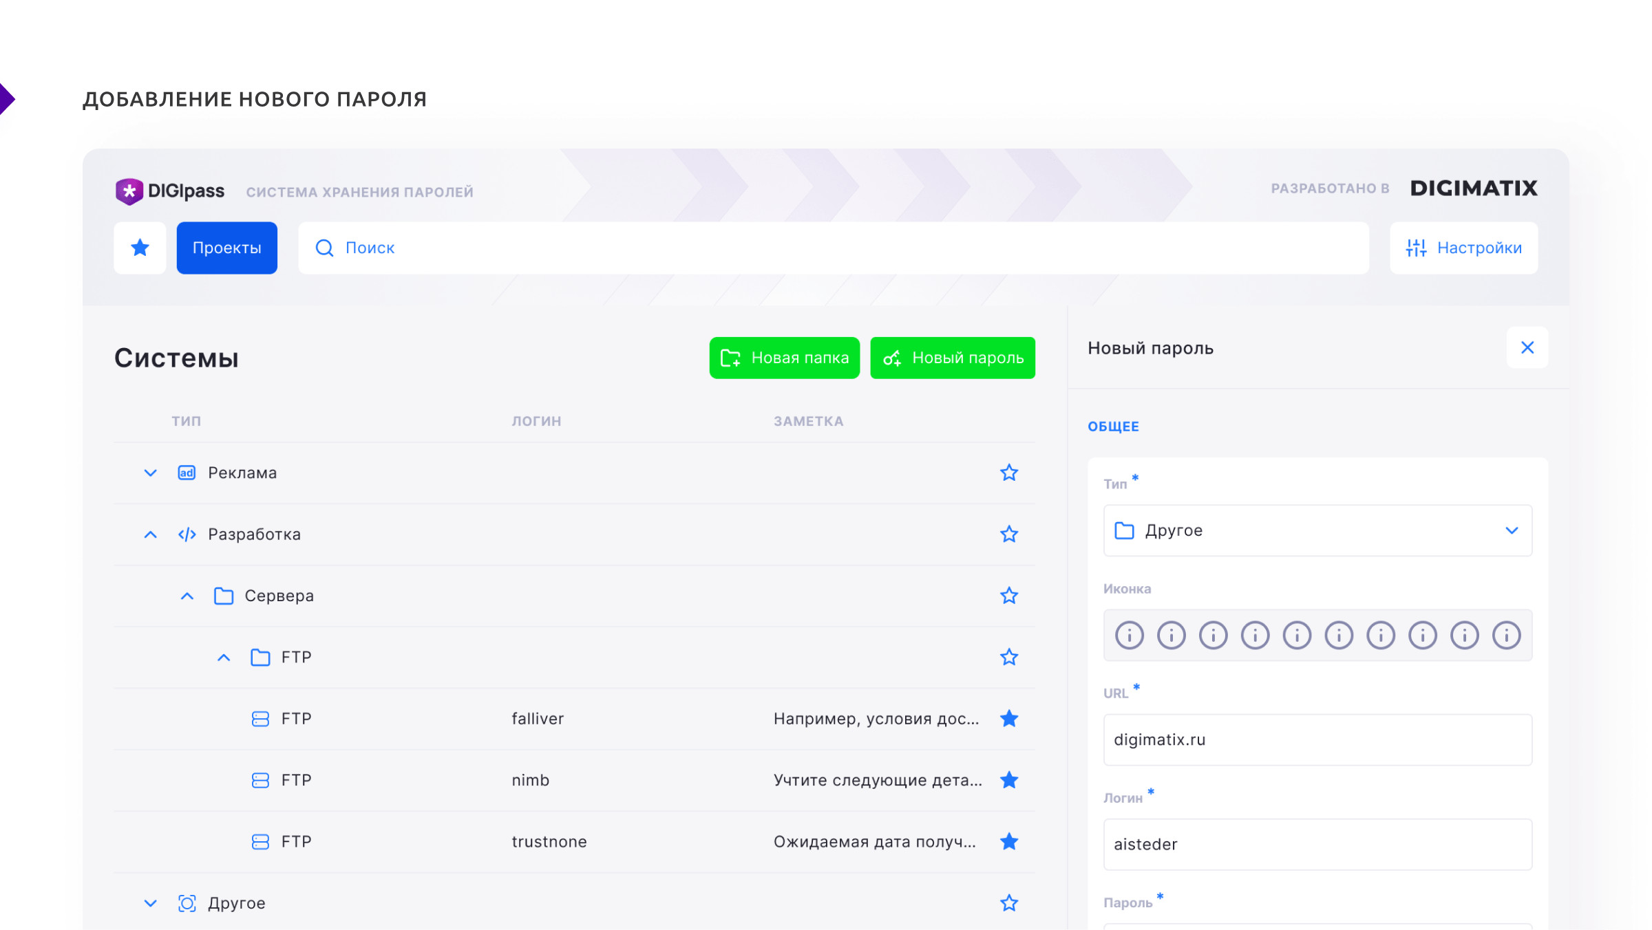
Task: Click the ad icon next to Реклама
Action: pyautogui.click(x=187, y=473)
